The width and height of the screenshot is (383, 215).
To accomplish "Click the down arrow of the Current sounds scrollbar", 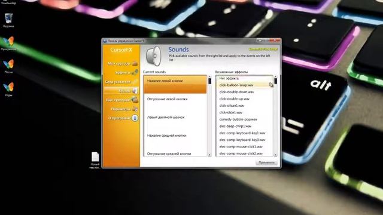I will tap(209, 155).
